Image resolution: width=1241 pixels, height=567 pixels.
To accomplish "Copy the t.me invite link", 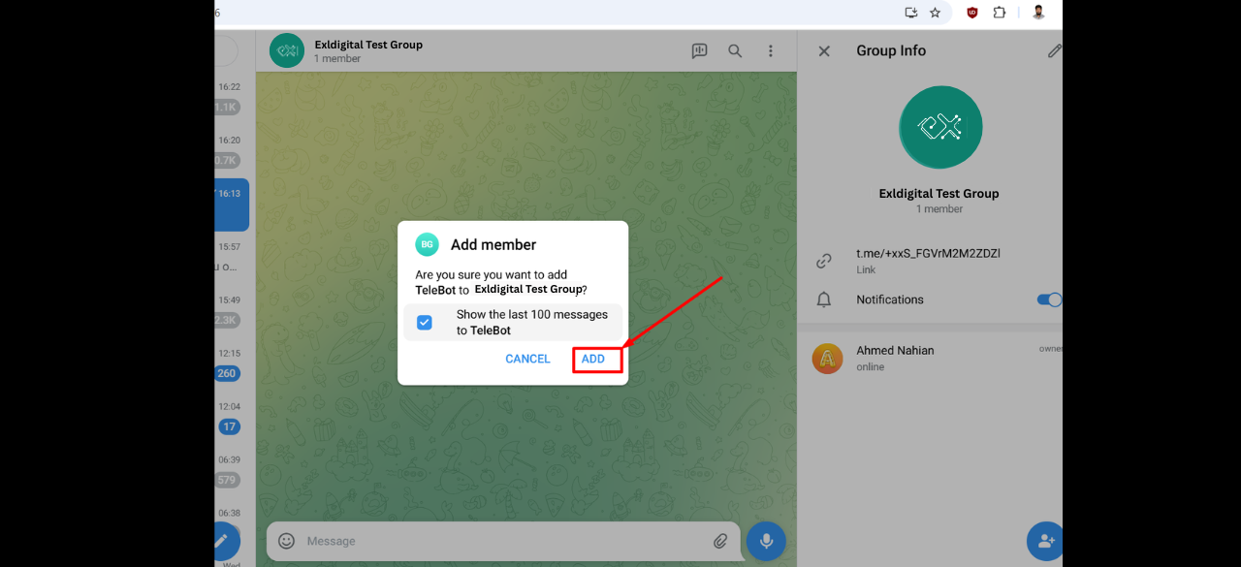I will [928, 254].
